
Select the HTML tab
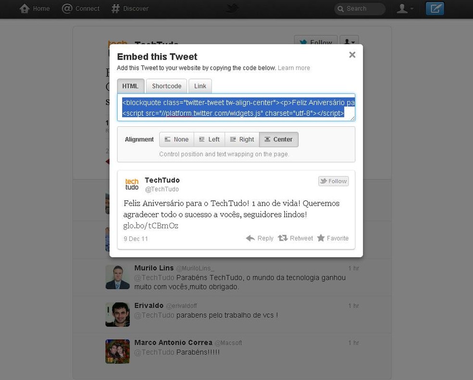pos(131,86)
